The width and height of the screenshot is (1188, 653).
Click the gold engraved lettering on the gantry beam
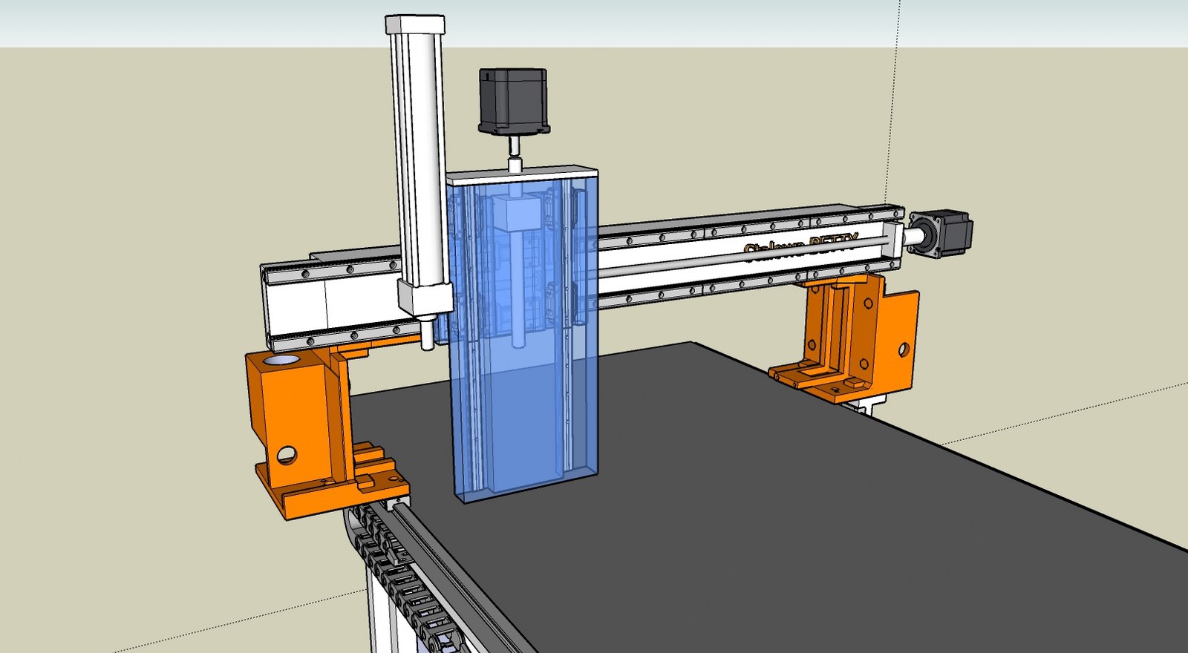(800, 246)
